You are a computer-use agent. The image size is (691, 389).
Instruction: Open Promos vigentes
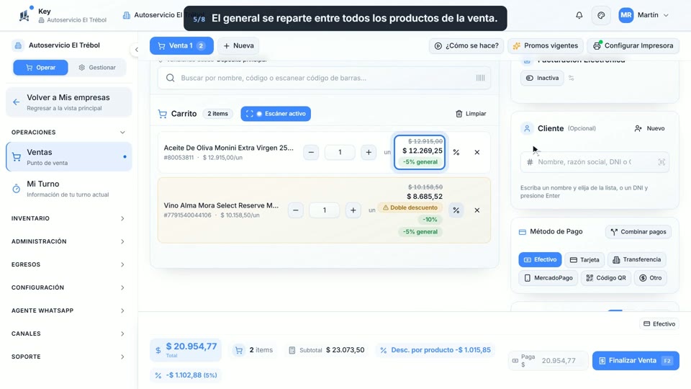(546, 45)
